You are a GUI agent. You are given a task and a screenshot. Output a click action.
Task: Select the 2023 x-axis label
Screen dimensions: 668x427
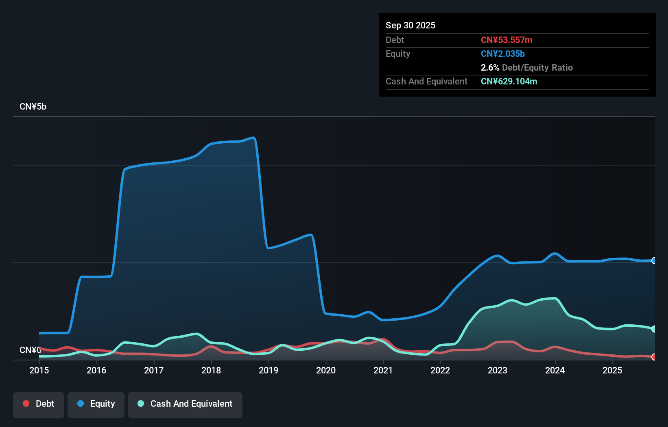pos(498,370)
